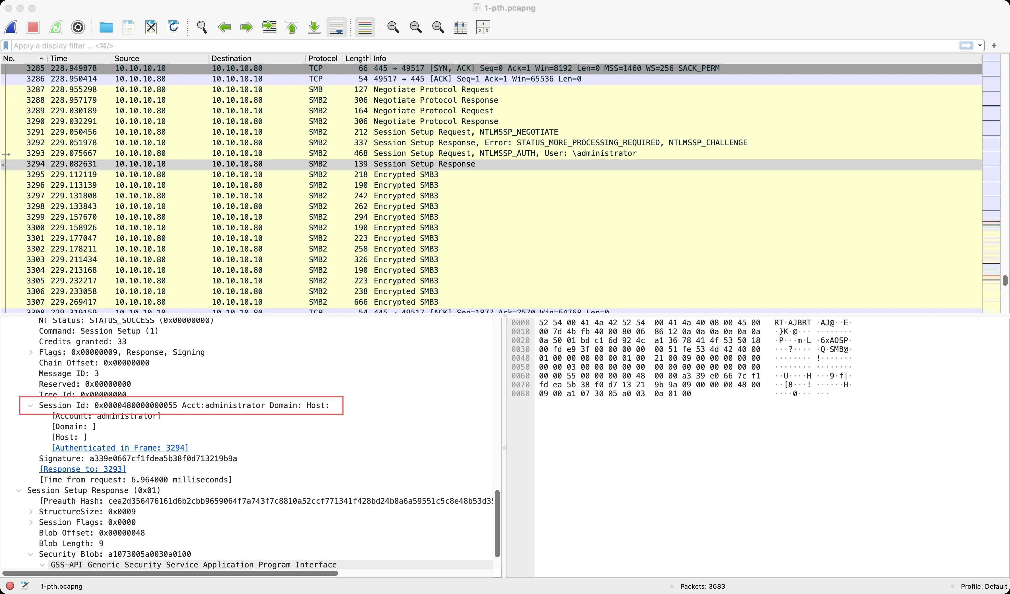Jump to first packet arrow icon
Viewport: 1010px width, 594px height.
[x=292, y=27]
